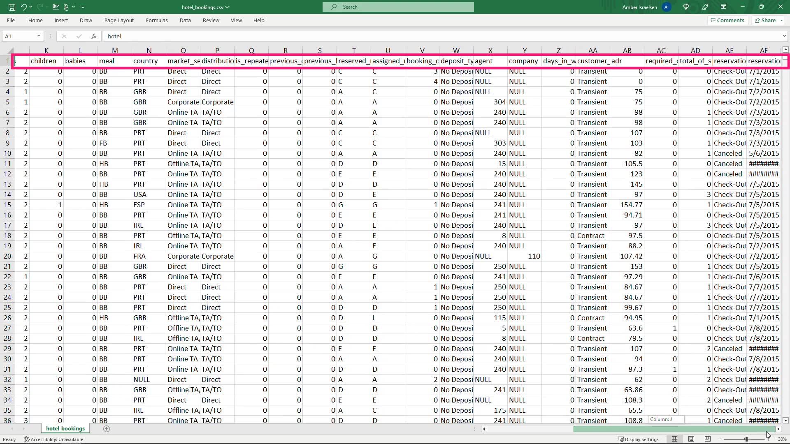Click the Undo arrow icon

point(24,7)
